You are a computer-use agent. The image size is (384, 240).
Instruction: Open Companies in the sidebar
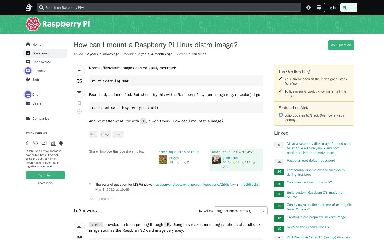[45, 119]
